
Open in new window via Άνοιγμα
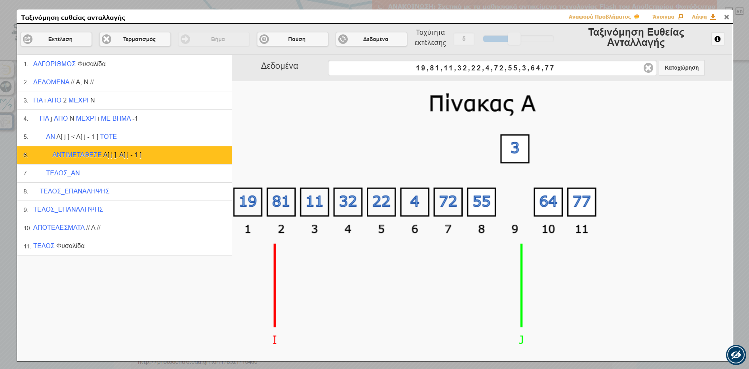coord(667,17)
